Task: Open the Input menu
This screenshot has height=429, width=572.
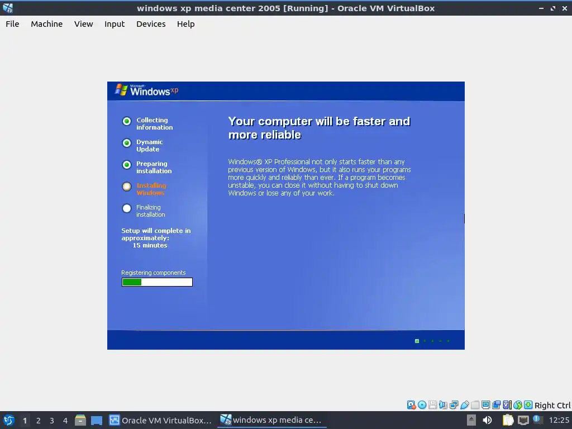Action: [115, 24]
